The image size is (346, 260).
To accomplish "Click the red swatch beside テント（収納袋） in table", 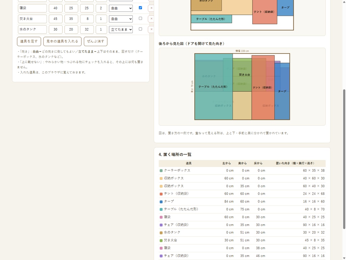I will (x=161, y=194).
